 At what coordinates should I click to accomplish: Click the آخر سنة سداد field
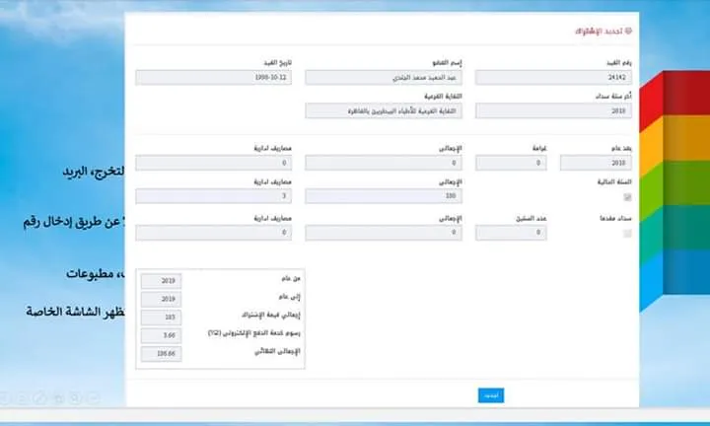(553, 111)
